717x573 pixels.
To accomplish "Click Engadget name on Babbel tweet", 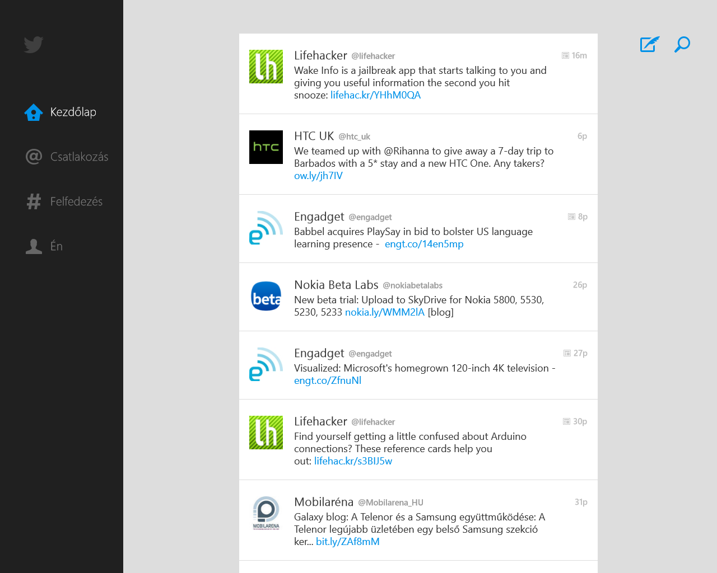I will [x=319, y=217].
